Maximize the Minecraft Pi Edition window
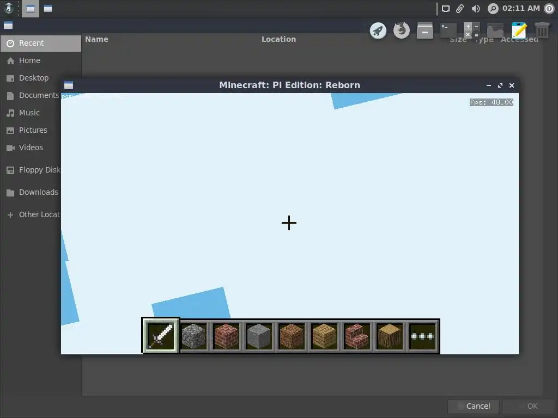 pos(500,85)
